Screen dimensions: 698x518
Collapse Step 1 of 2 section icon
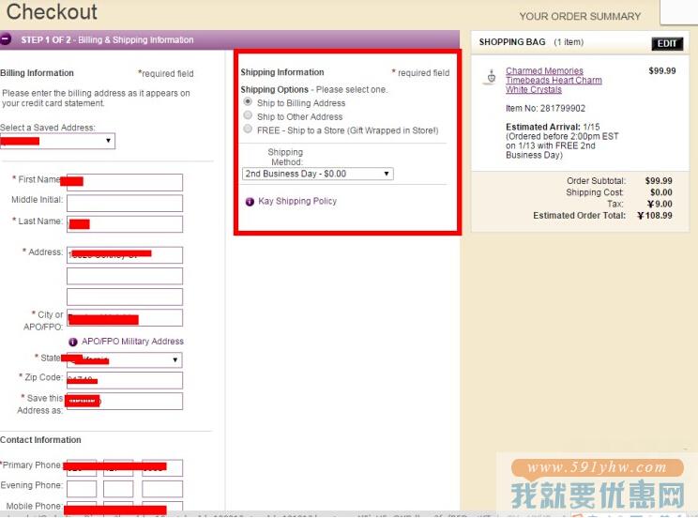(x=6, y=39)
